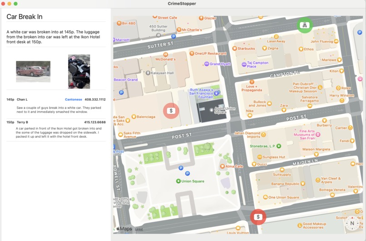Click the Taj Campton Place hotel icon
Image resolution: width=366 pixels, height=241 pixels.
tap(244, 64)
